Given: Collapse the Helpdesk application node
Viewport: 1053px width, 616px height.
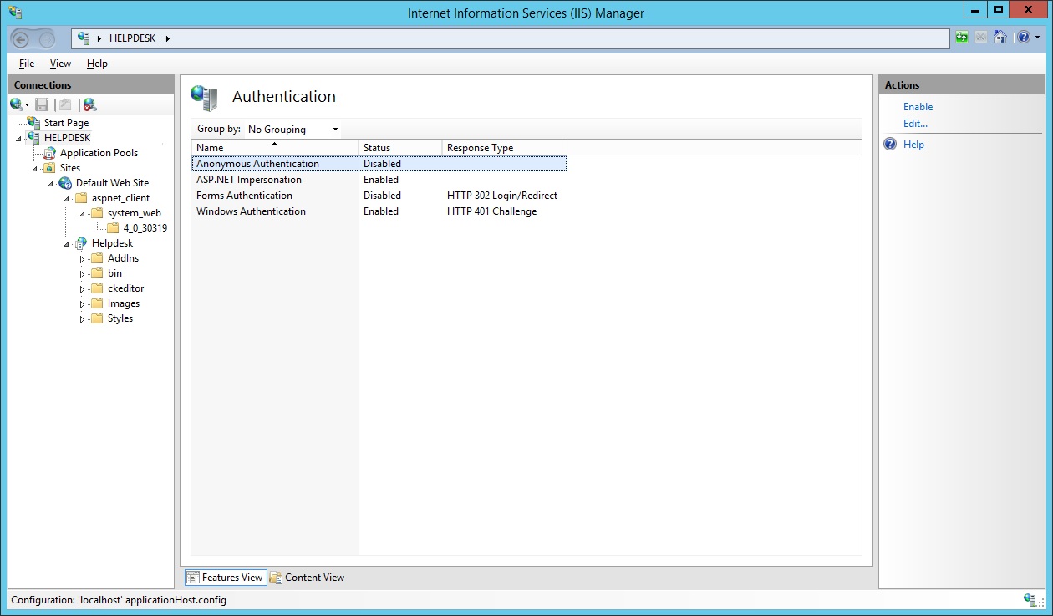Looking at the screenshot, I should click(x=67, y=244).
